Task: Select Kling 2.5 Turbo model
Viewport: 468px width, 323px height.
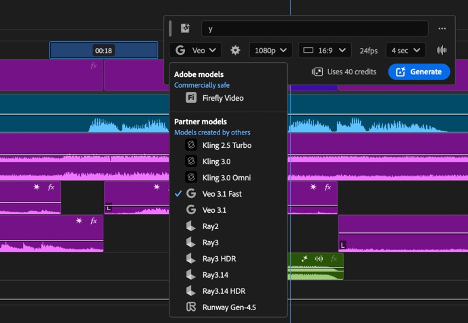Action: (x=228, y=145)
